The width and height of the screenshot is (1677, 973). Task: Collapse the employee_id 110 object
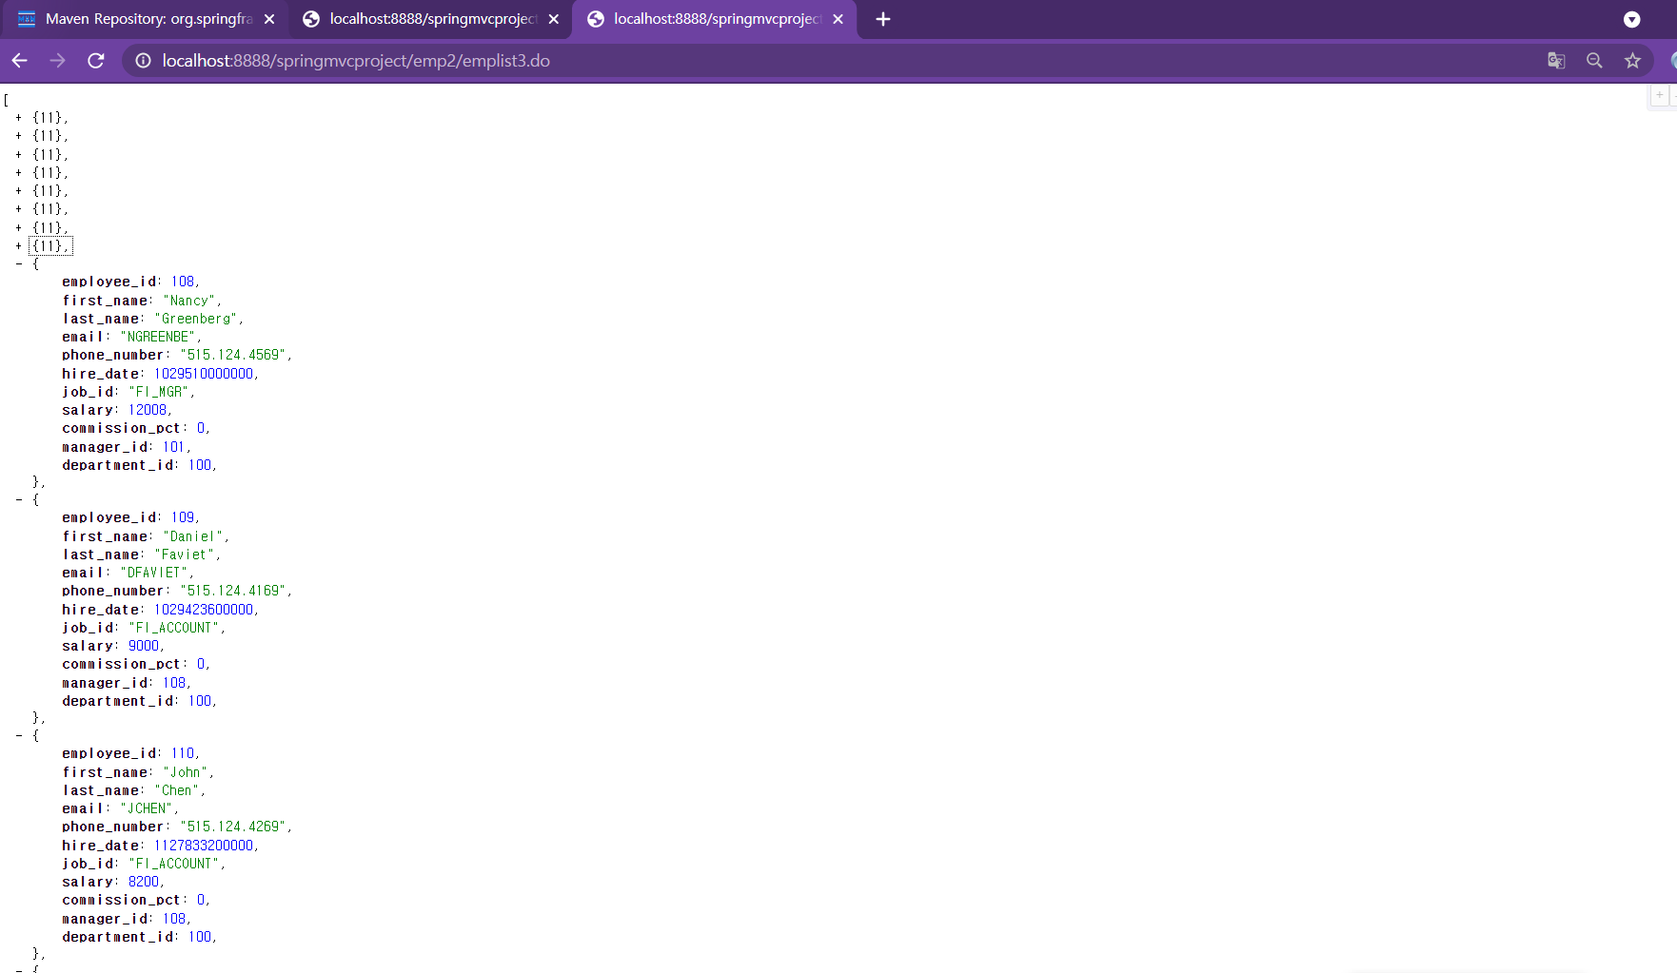[x=18, y=736]
